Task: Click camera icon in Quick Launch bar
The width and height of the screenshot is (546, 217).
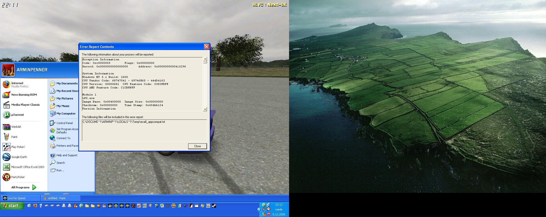Action: pos(168,206)
